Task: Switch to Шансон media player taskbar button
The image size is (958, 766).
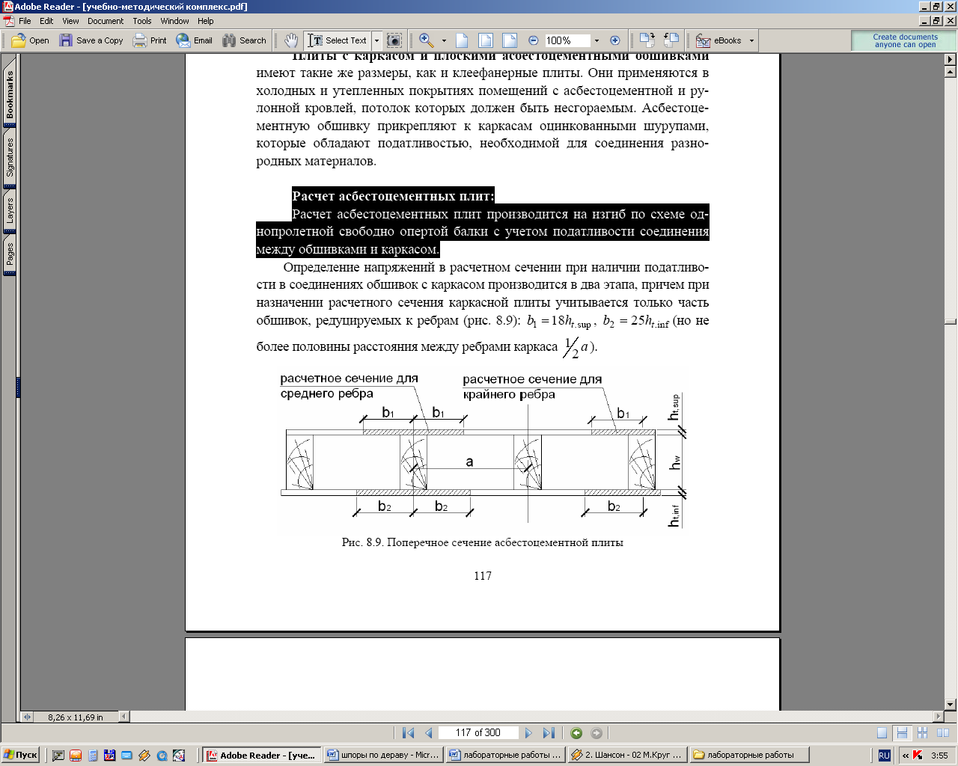Action: 627,755
